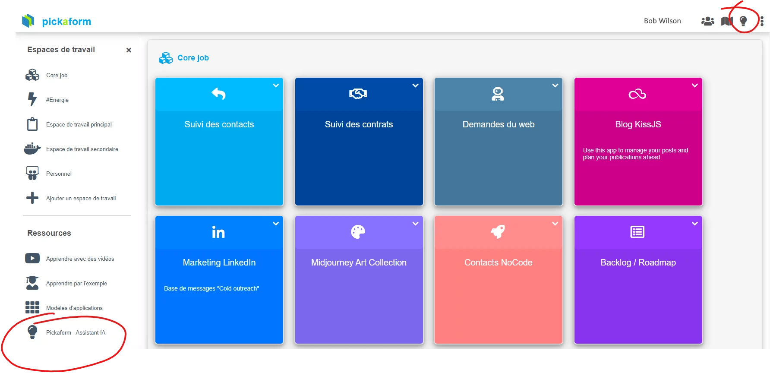770x373 pixels.
Task: Select Core job workspace label
Action: (x=57, y=75)
